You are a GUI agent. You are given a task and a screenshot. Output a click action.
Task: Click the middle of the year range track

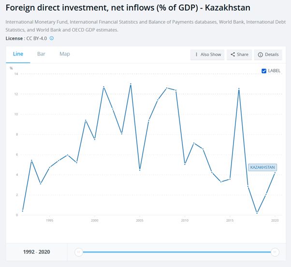tap(176, 252)
